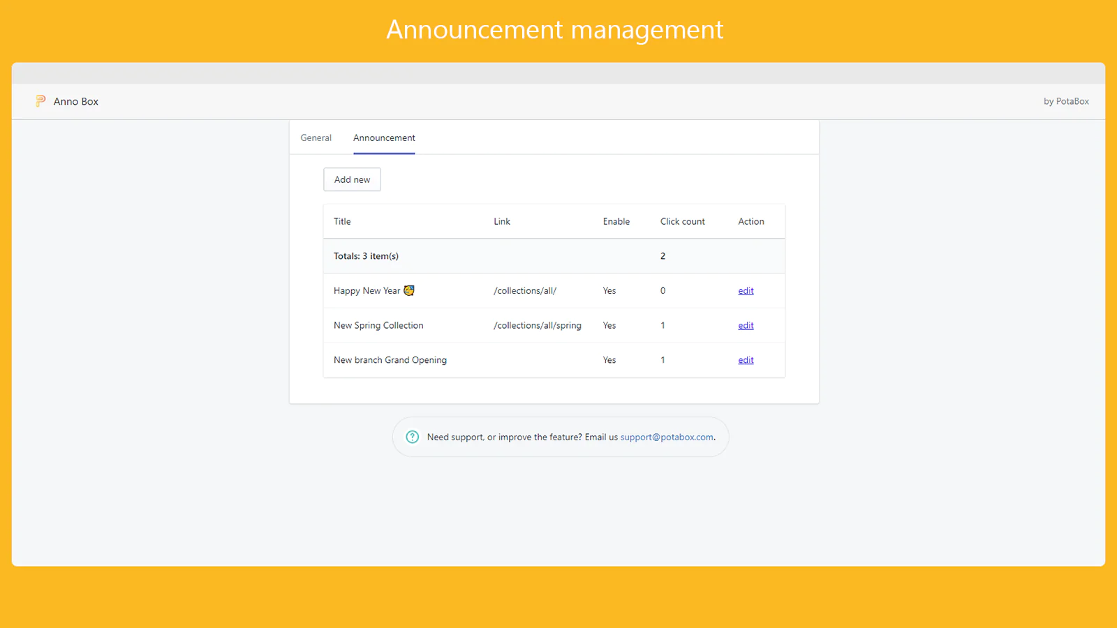Click the /collections/all/ link cell
Image resolution: width=1117 pixels, height=628 pixels.
[525, 291]
